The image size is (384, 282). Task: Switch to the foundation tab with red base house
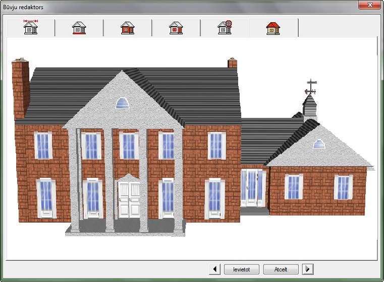pos(79,28)
